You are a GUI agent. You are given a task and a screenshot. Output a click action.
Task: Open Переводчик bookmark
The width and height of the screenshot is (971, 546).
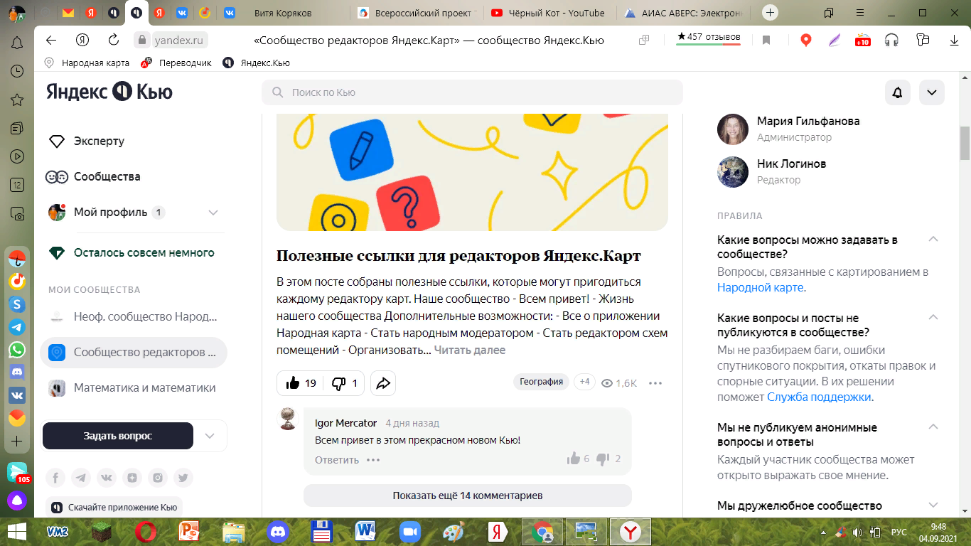[176, 63]
